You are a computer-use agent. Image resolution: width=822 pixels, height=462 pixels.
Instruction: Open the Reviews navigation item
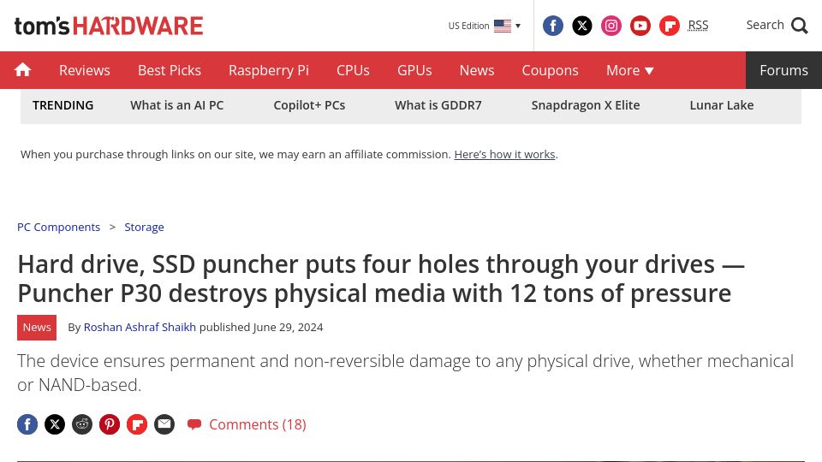point(85,70)
